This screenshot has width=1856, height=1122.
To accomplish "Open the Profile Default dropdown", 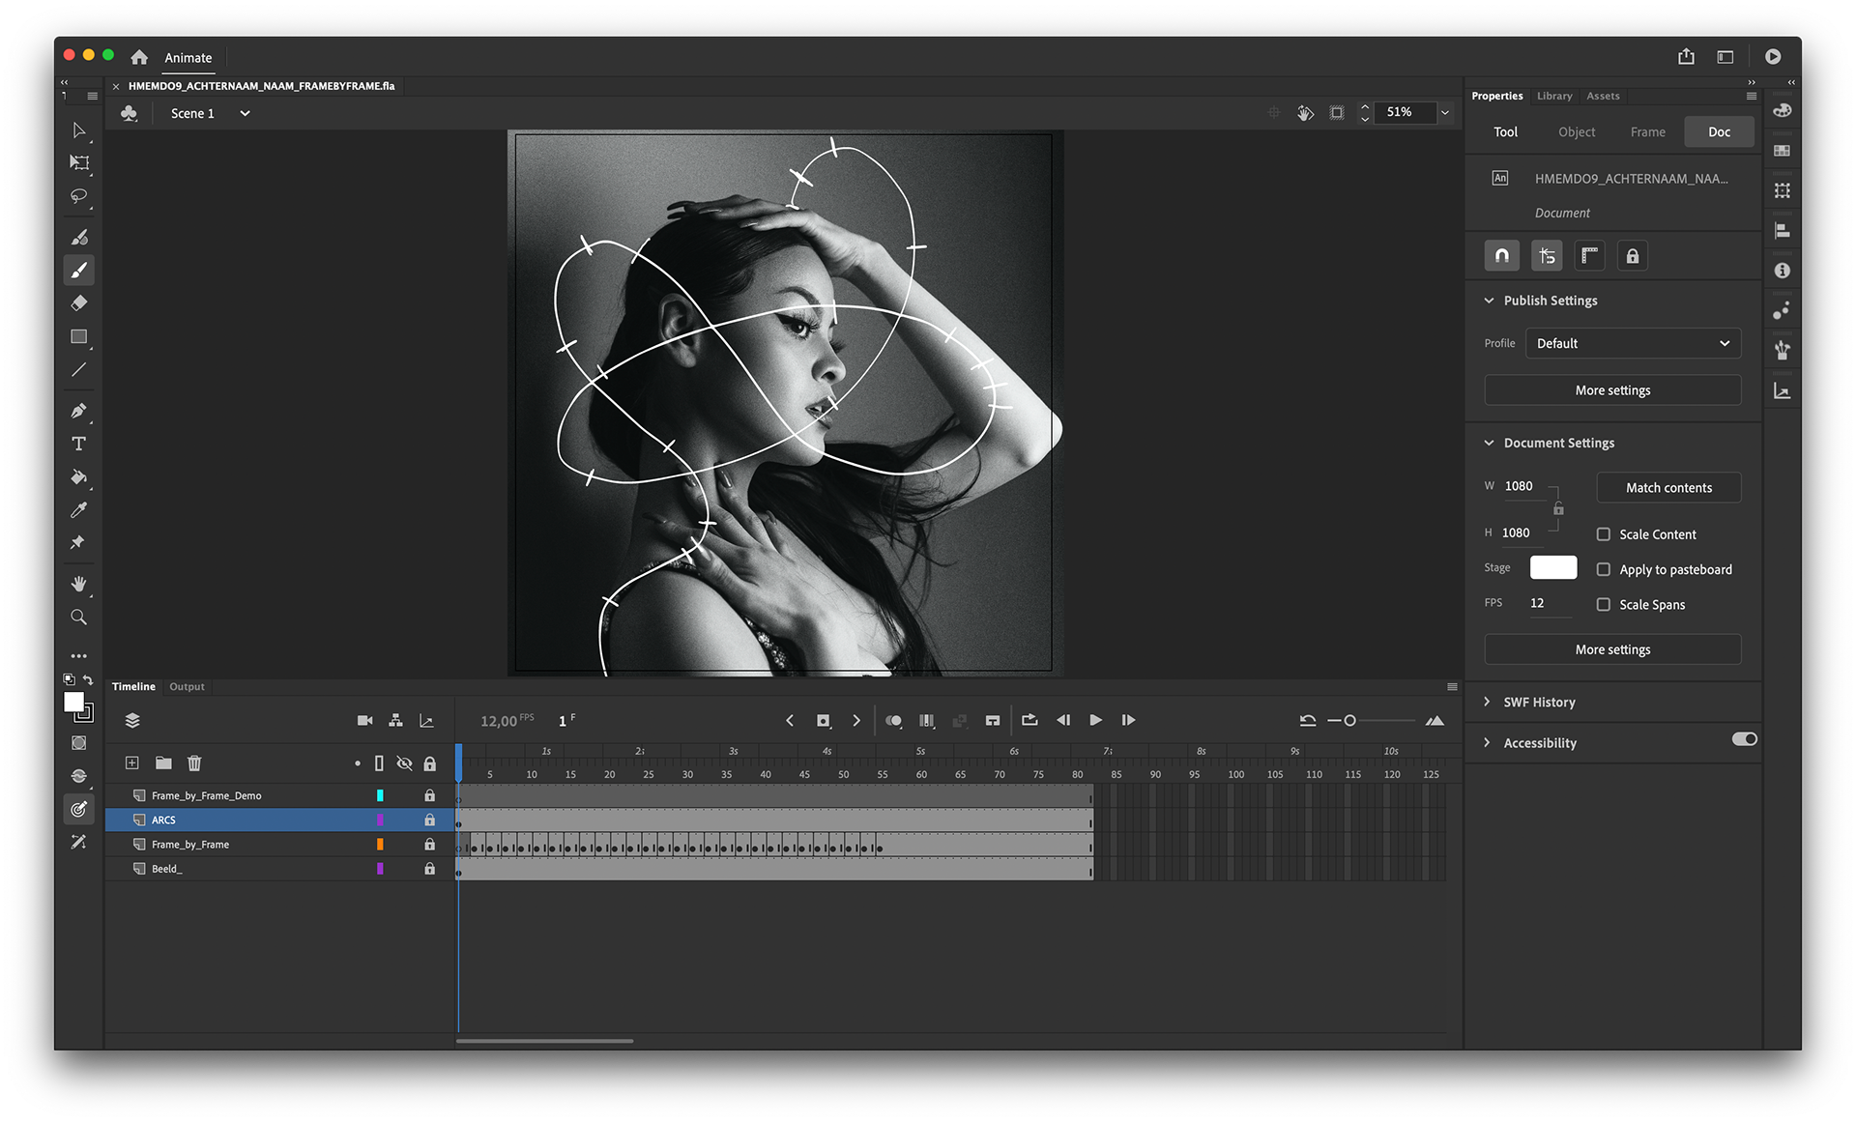I will [1633, 343].
